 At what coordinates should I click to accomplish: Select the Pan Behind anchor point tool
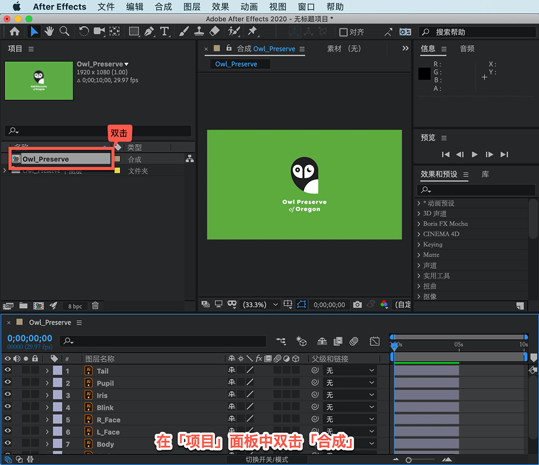(115, 31)
